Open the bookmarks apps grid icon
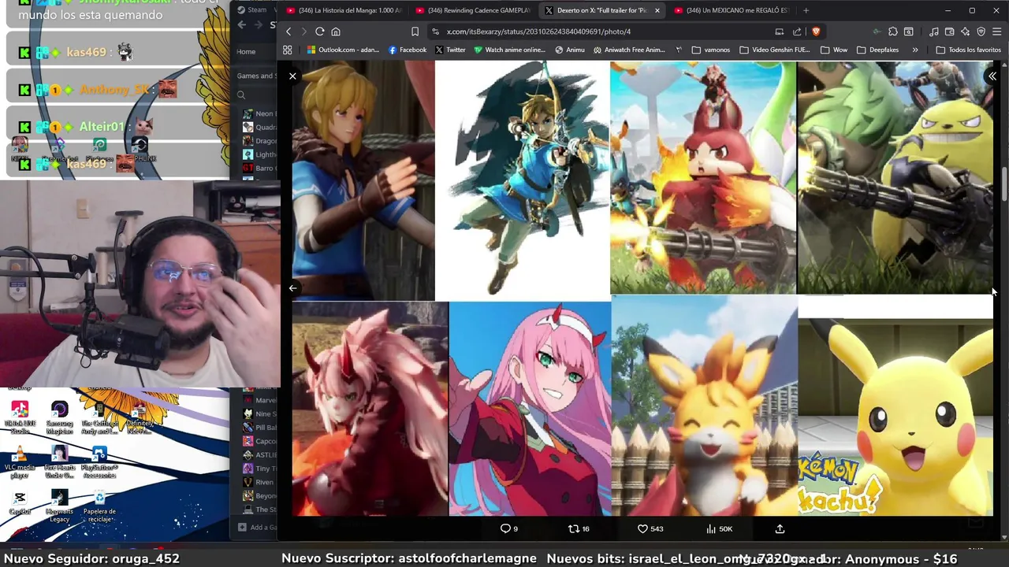This screenshot has width=1009, height=567. tap(287, 50)
